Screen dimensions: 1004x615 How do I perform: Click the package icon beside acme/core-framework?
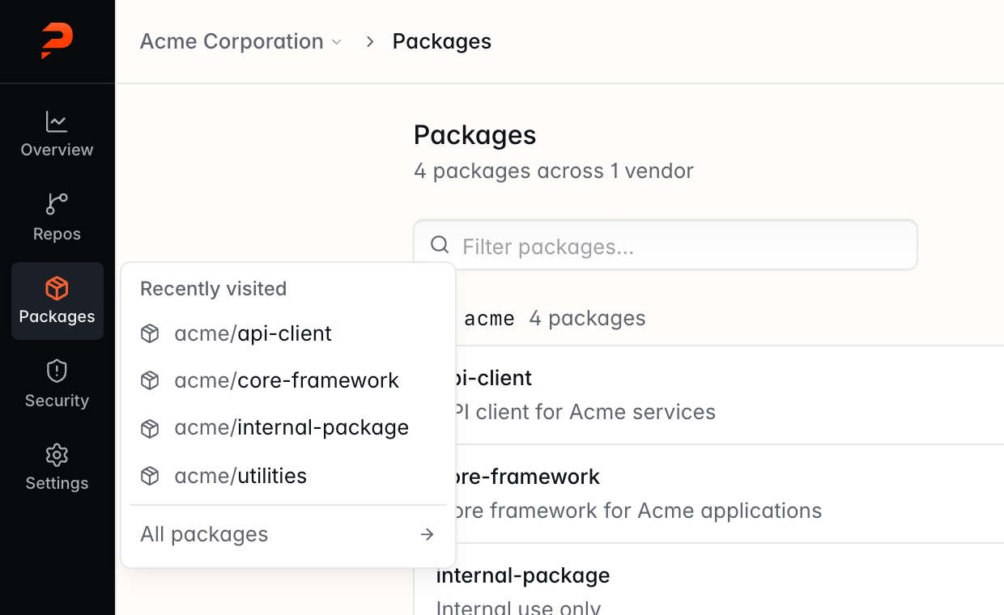150,380
